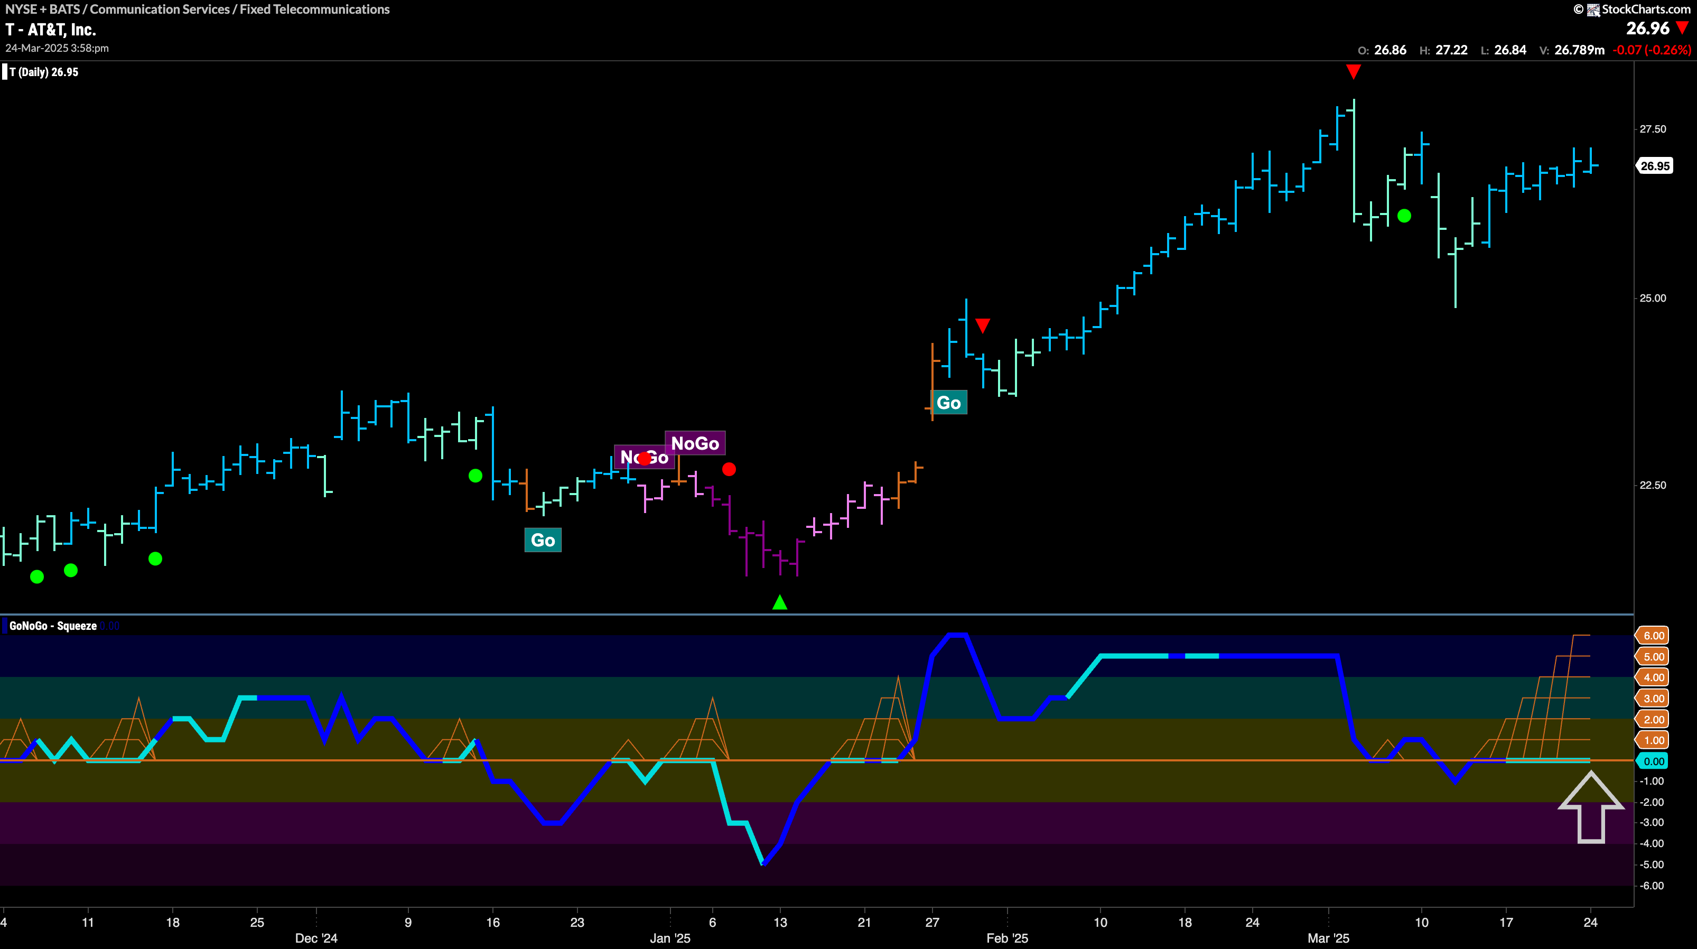This screenshot has width=1697, height=949.
Task: Click the large 26.96 last price
Action: point(1647,29)
